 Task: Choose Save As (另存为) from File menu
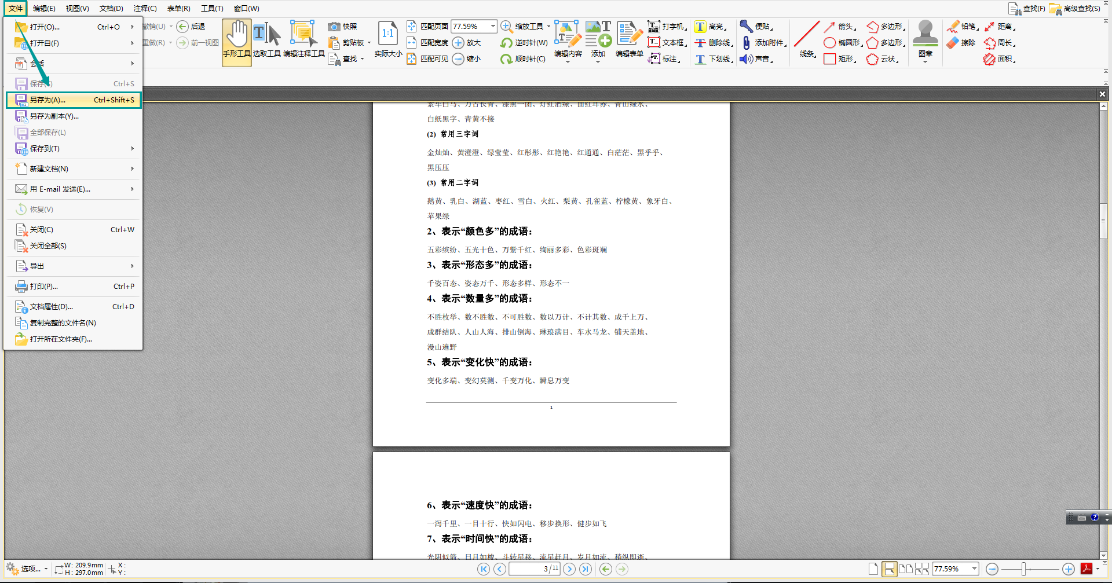tap(74, 100)
